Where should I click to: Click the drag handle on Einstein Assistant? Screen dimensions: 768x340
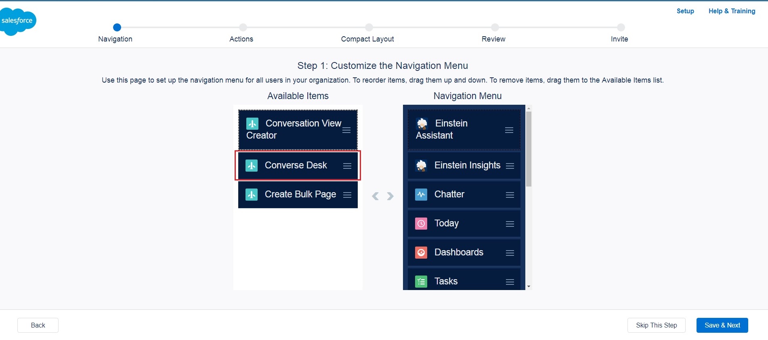coord(509,130)
